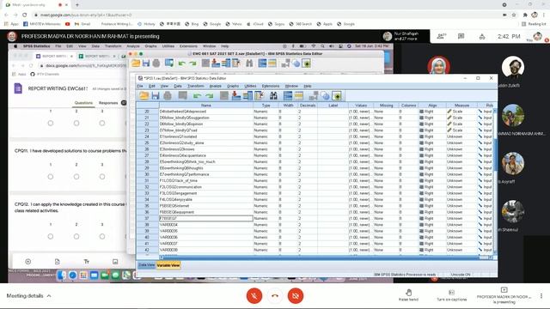This screenshot has height=309, width=550.
Task: Select option 2 under CPQ11 question
Action: pos(76,177)
